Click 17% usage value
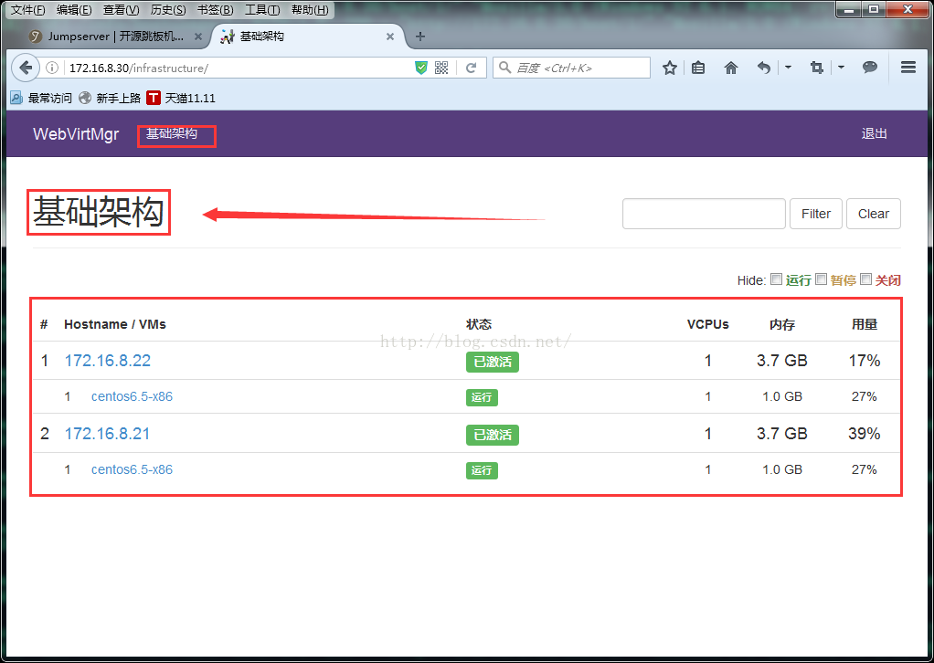 click(x=865, y=361)
